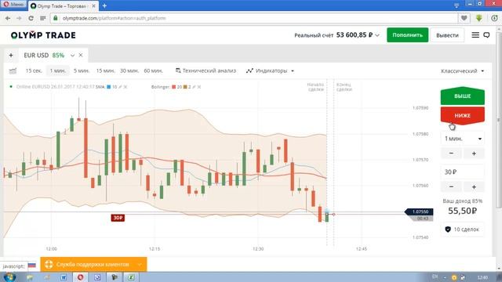The image size is (502, 282).
Task: Open Word from the taskbar
Action: point(64,277)
